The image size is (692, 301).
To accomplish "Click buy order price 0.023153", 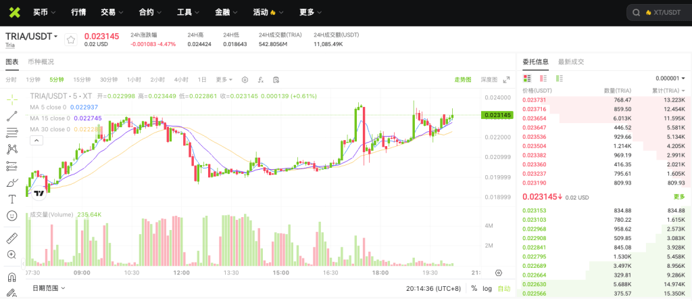I will [533, 210].
